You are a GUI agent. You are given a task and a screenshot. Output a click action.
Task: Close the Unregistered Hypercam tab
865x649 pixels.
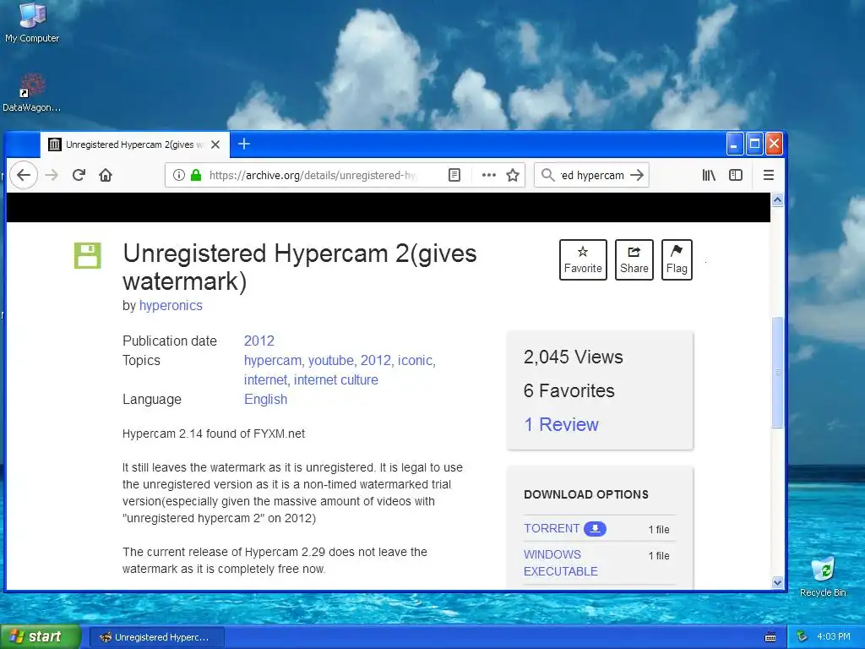[215, 145]
